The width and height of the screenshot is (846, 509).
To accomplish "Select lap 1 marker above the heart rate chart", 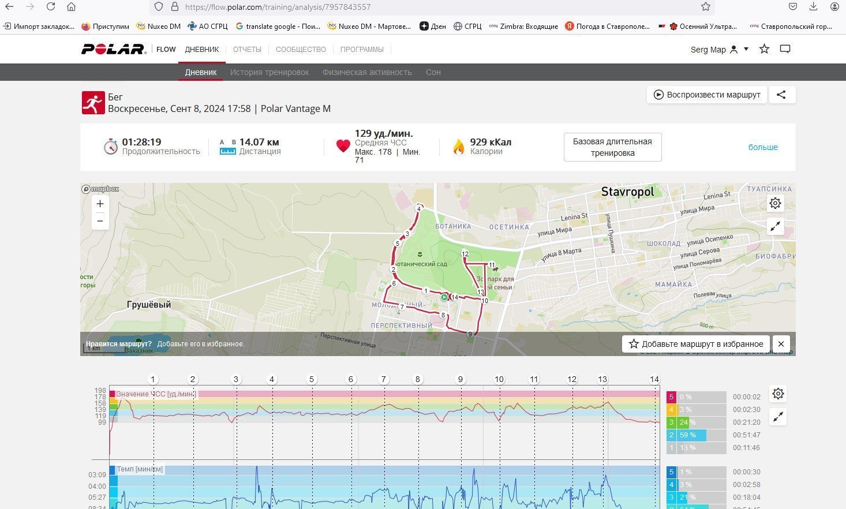I will point(152,379).
